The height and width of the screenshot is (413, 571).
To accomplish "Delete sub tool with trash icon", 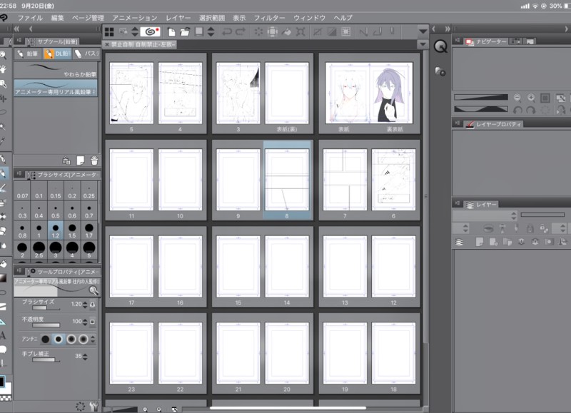I will (x=94, y=160).
